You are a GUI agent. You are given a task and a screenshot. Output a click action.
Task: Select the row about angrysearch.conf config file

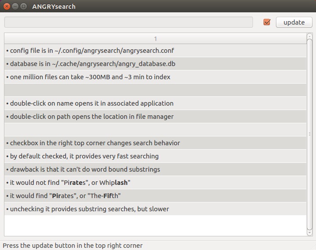(155, 51)
